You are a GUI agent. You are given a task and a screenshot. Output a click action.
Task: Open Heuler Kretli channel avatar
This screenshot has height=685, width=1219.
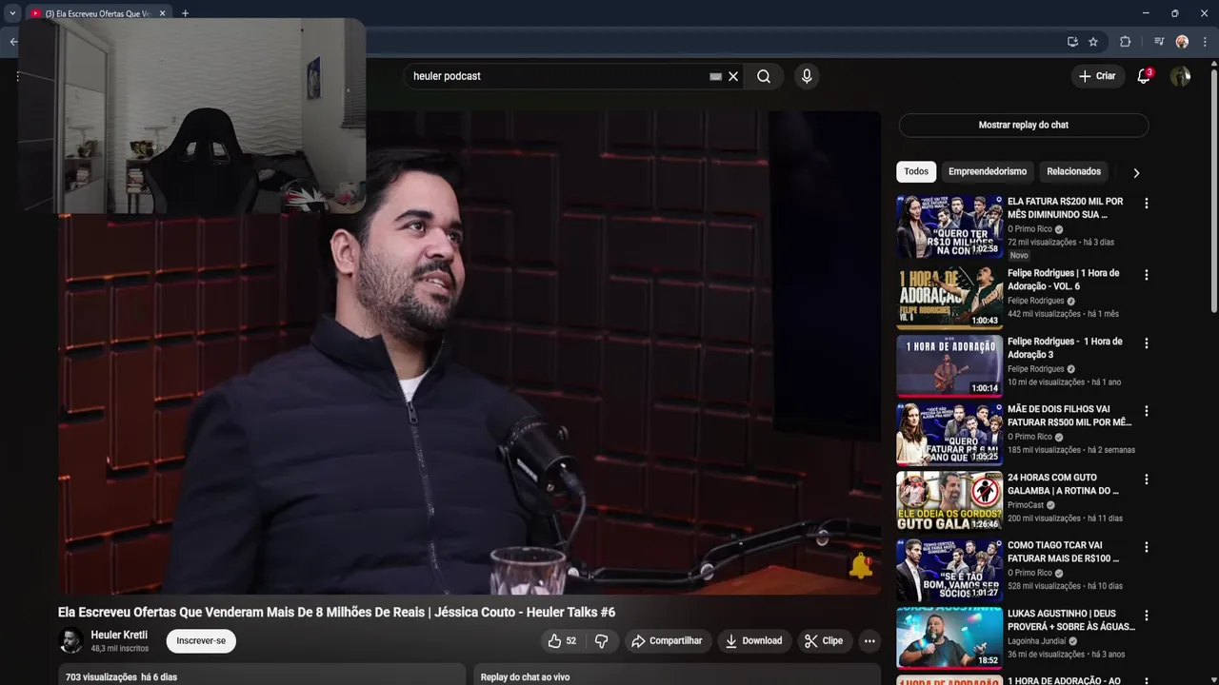tap(70, 641)
